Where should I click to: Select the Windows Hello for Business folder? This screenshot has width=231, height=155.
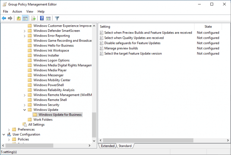54,45
